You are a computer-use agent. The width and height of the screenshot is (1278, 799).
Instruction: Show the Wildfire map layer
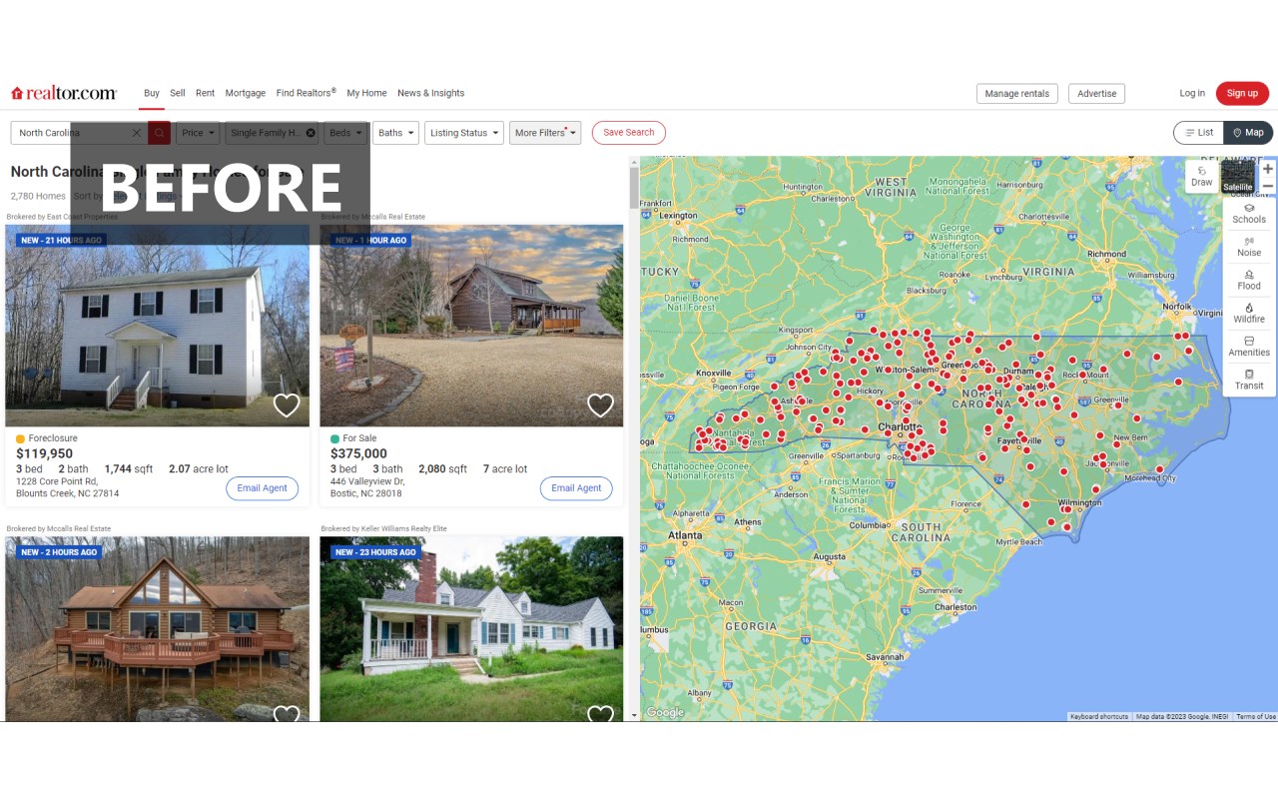coord(1249,313)
